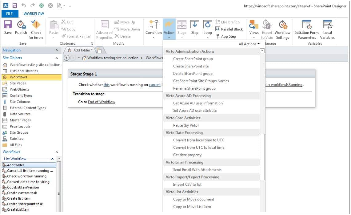351x215 pixels.
Task: Choose Copy or Move document action
Action: tap(193, 199)
